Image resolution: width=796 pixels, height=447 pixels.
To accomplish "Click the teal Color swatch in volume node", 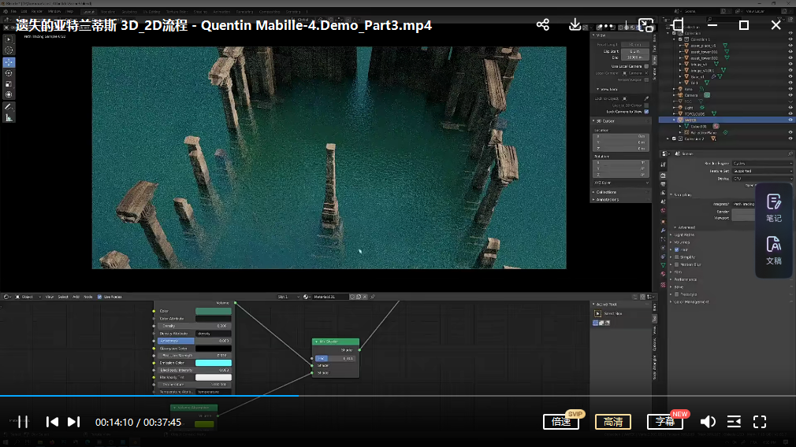I will [x=214, y=311].
